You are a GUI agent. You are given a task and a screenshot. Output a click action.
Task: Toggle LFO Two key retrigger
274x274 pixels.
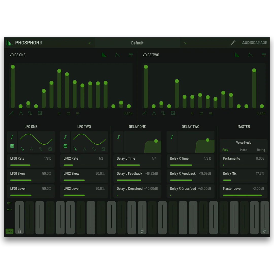(x=65, y=146)
